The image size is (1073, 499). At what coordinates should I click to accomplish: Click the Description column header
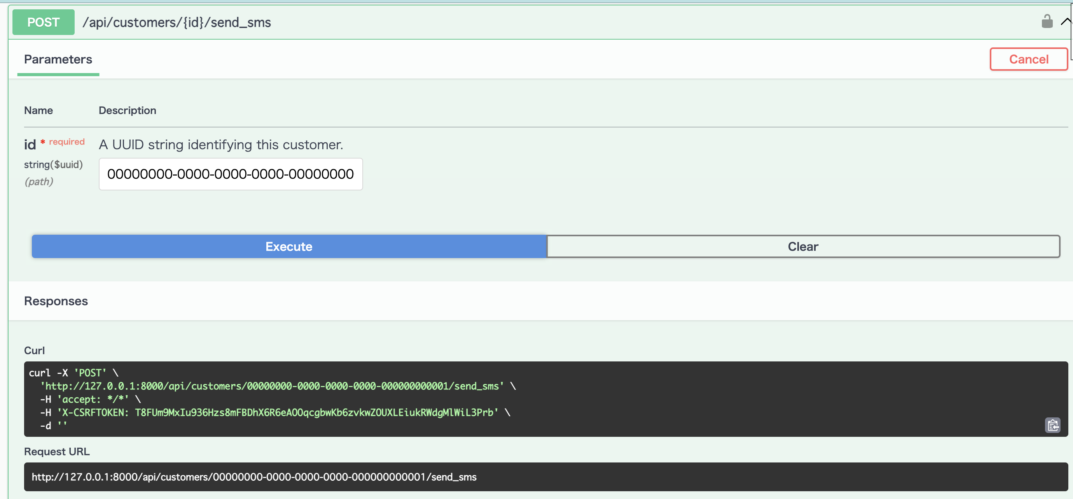point(128,110)
